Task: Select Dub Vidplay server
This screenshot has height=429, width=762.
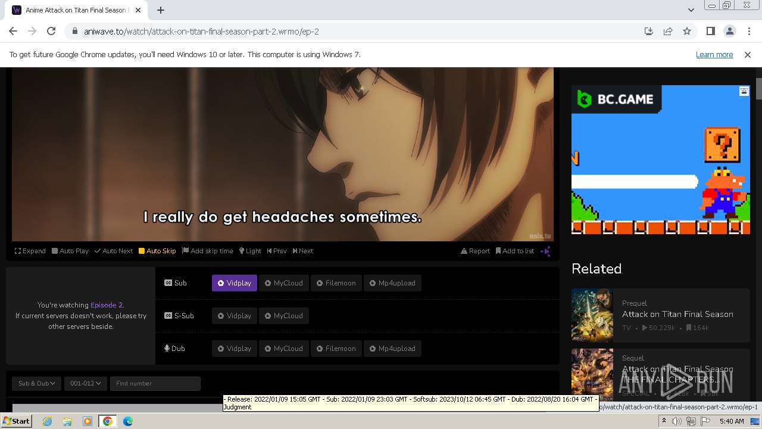Action: [x=235, y=349]
